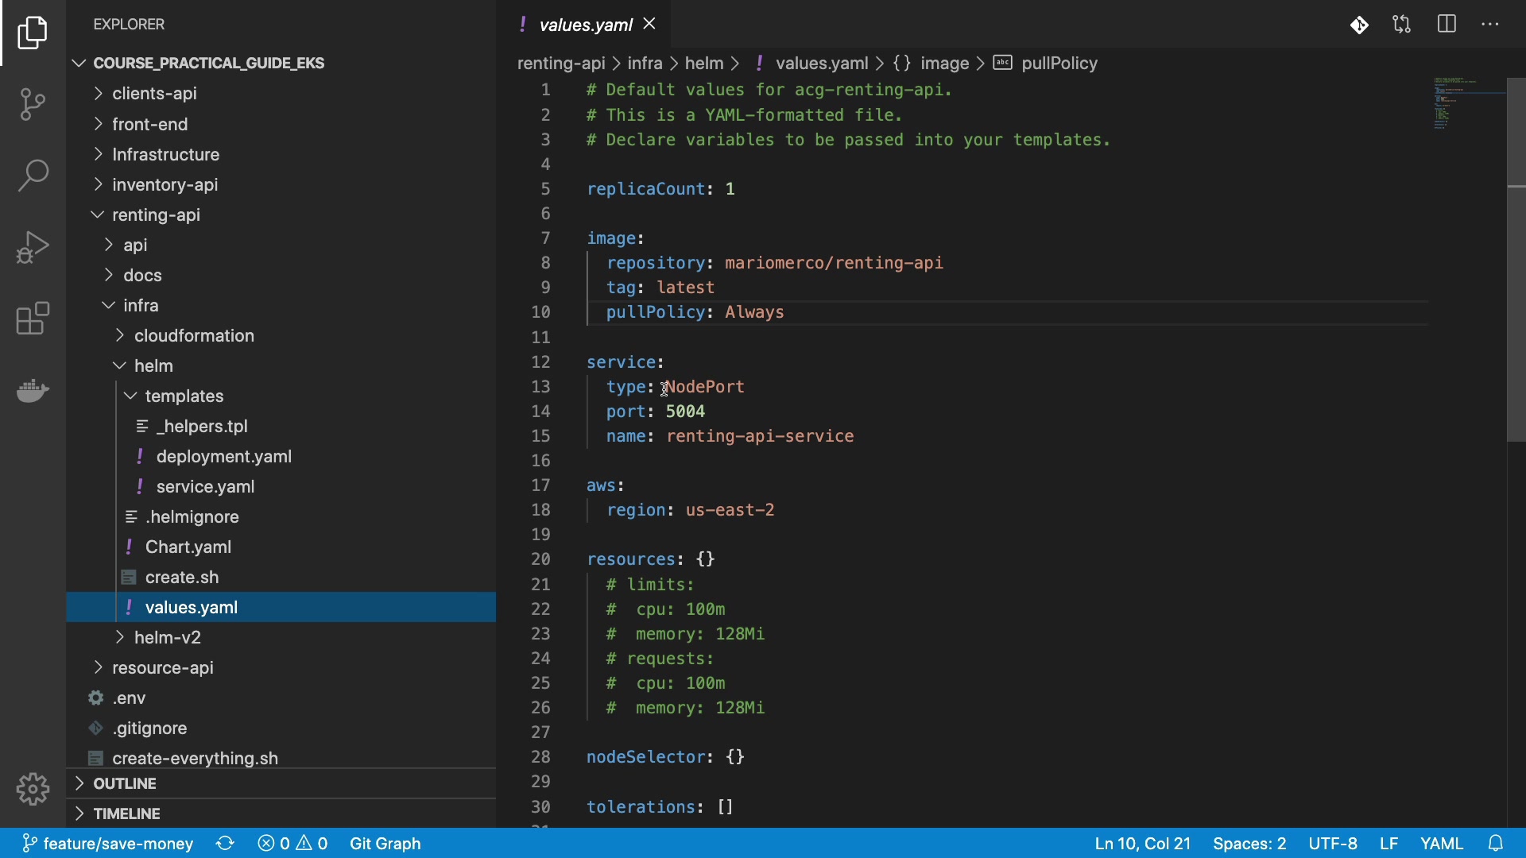Expand the TIMELINE section
The height and width of the screenshot is (858, 1526).
coord(126,814)
